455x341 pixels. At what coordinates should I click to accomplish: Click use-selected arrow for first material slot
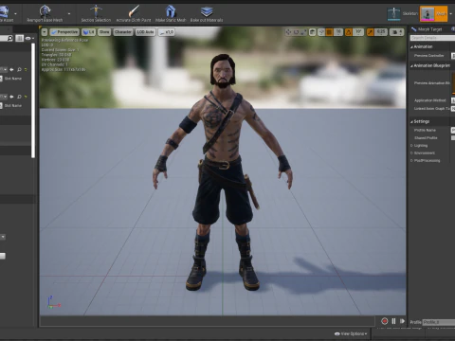(x=11, y=69)
